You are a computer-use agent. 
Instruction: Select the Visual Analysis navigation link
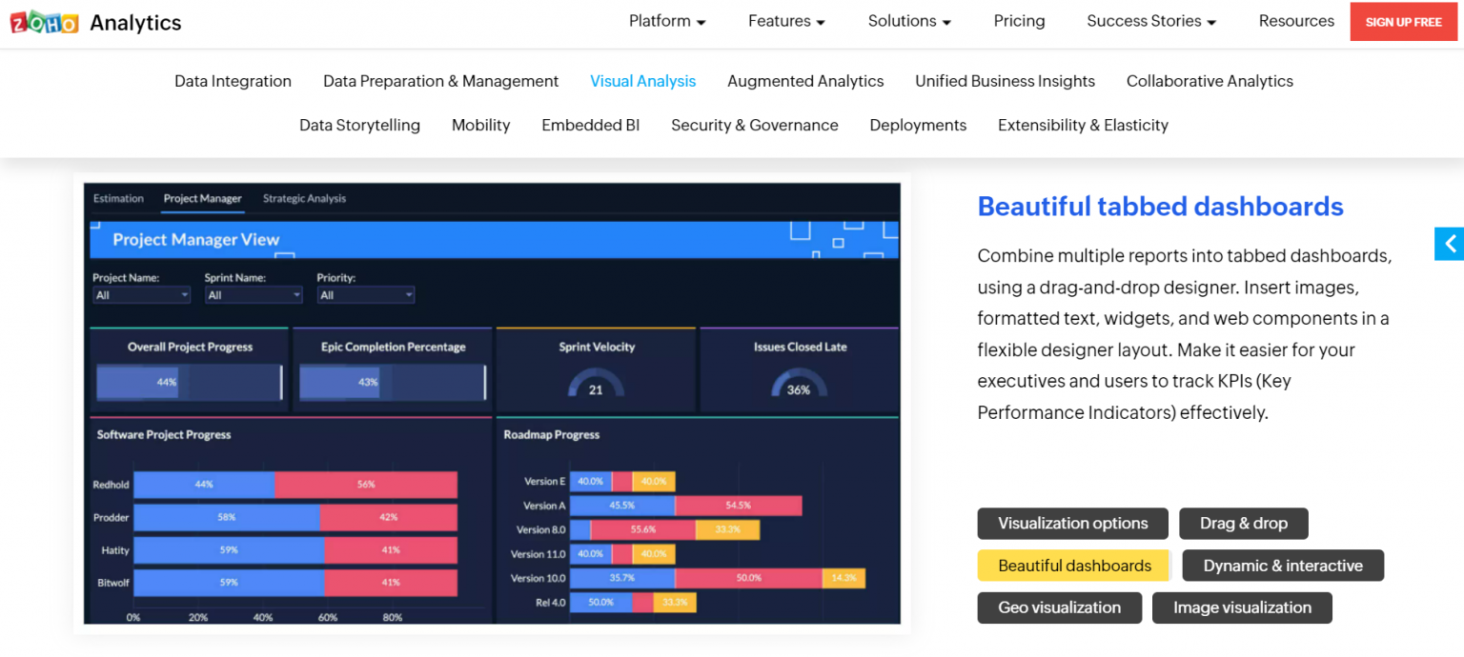click(x=642, y=81)
